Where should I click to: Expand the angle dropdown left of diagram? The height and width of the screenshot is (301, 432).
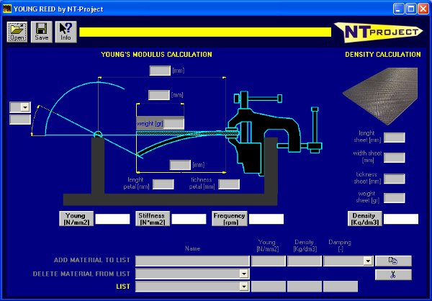[25, 107]
